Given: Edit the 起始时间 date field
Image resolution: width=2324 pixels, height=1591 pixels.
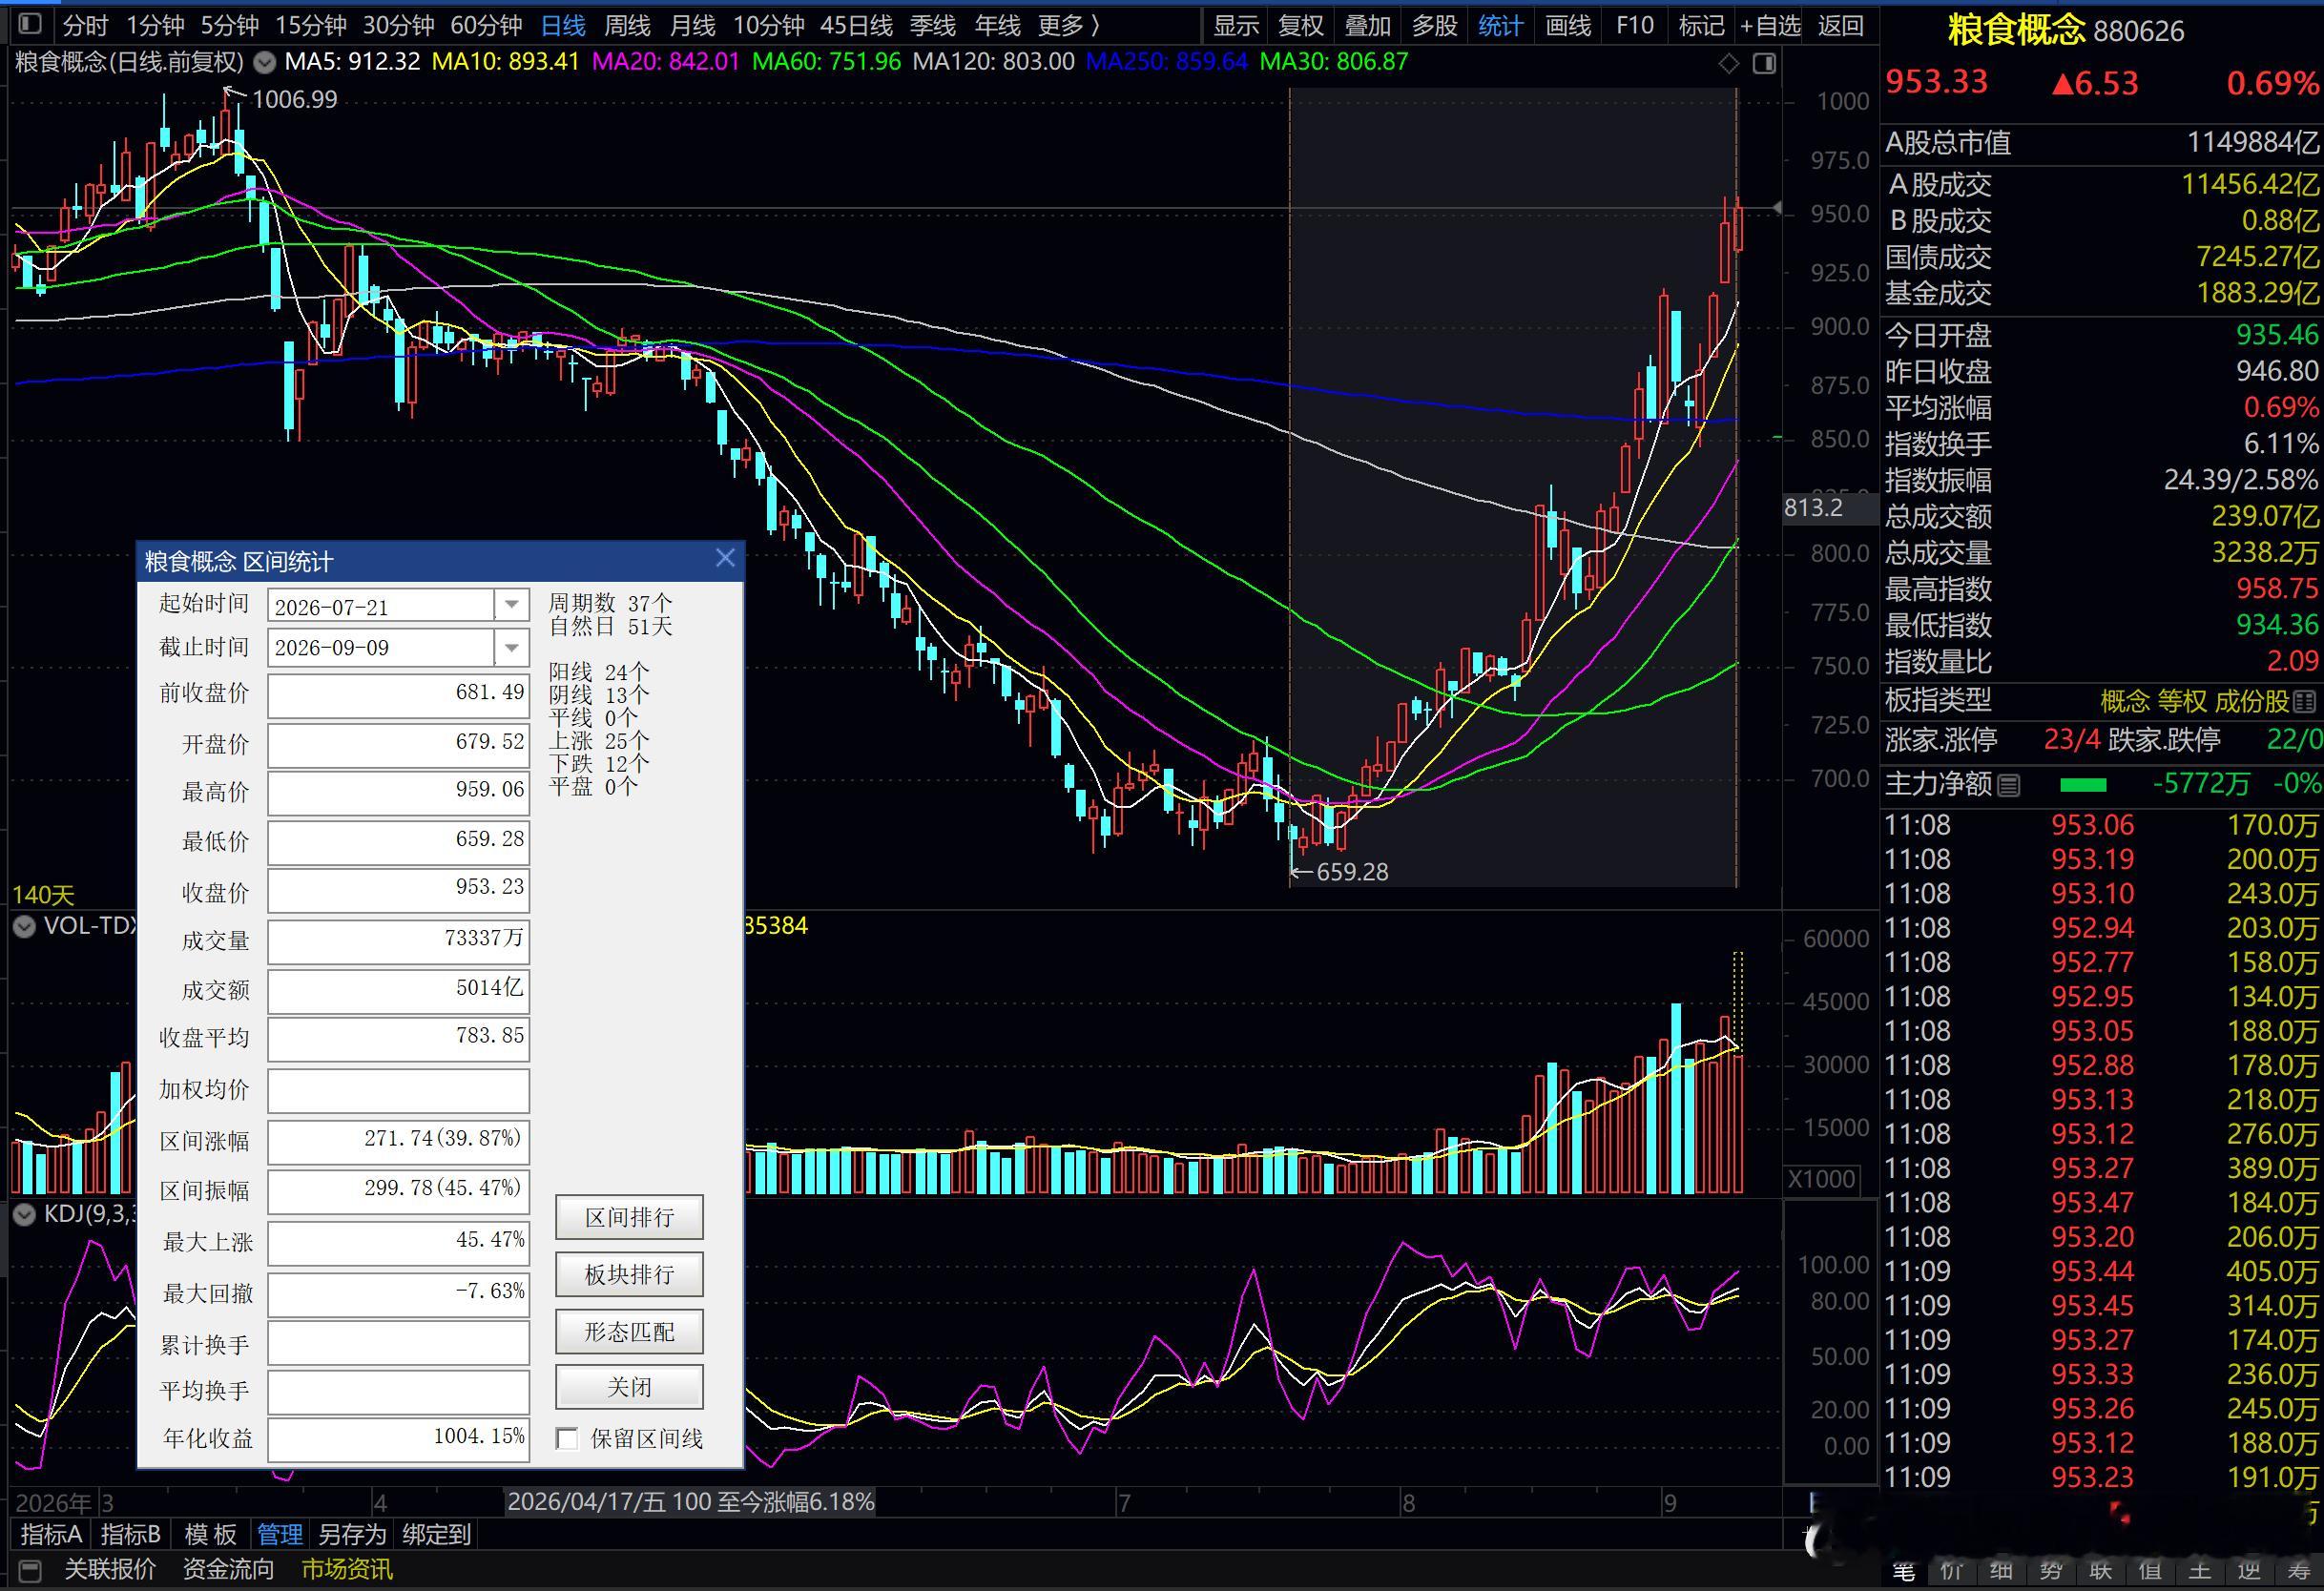Looking at the screenshot, I should pos(381,606).
